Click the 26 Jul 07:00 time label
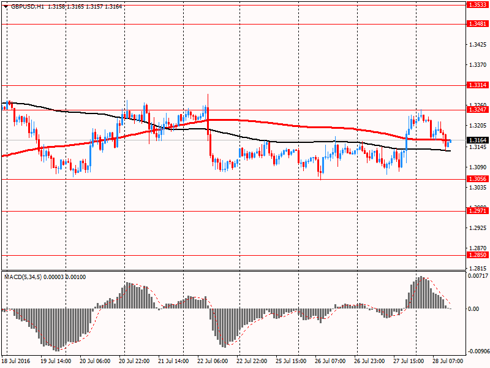This screenshot has height=368, width=490. 330,361
